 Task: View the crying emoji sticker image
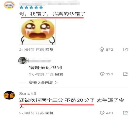point(37,32)
